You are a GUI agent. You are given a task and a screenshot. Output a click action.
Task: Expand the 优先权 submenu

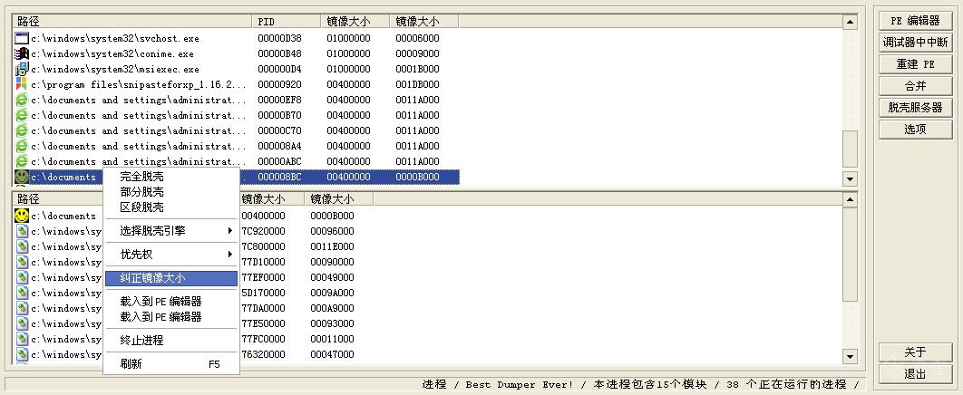[171, 254]
